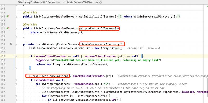This screenshot has width=208, height=103.
Task: Click the private keyword on line 155
Action: click(x=29, y=44)
